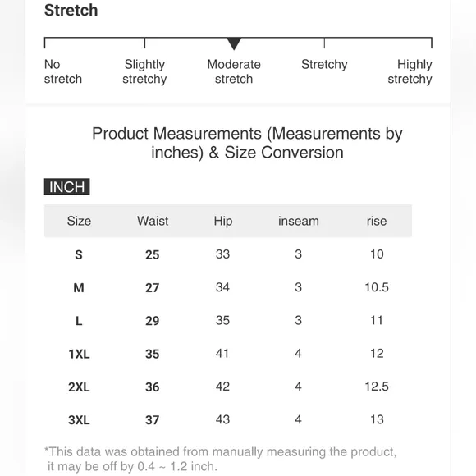Click the stretch scale triangle marker
This screenshot has height=476, width=476.
[234, 43]
